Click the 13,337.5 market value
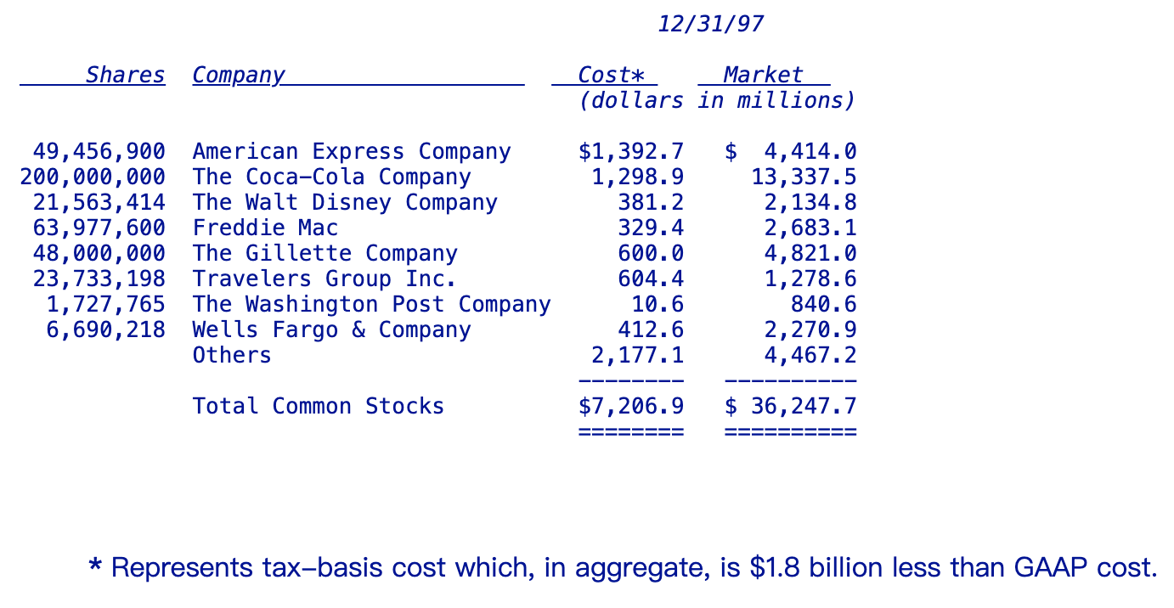 (804, 177)
